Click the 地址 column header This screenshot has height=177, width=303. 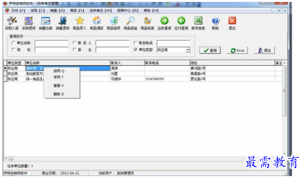point(232,63)
